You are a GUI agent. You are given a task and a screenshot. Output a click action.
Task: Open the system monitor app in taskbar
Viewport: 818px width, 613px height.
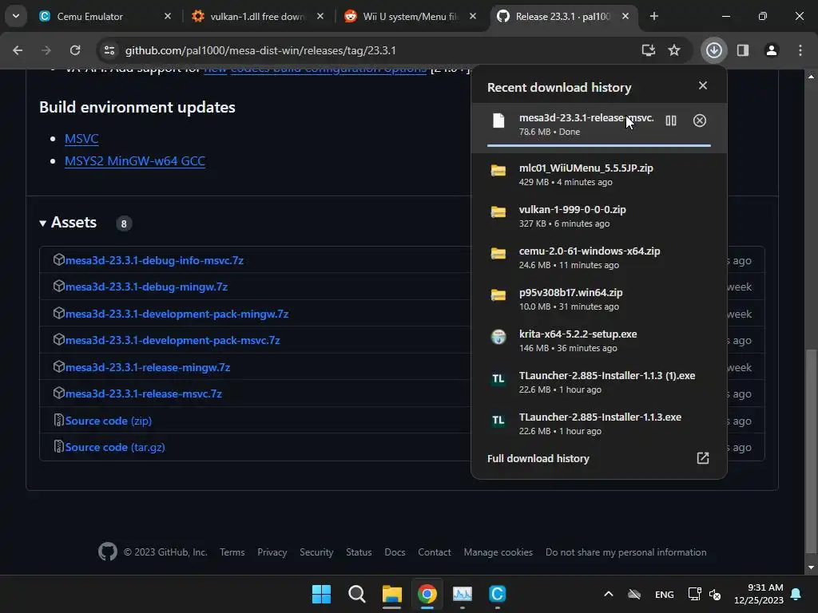pyautogui.click(x=463, y=594)
